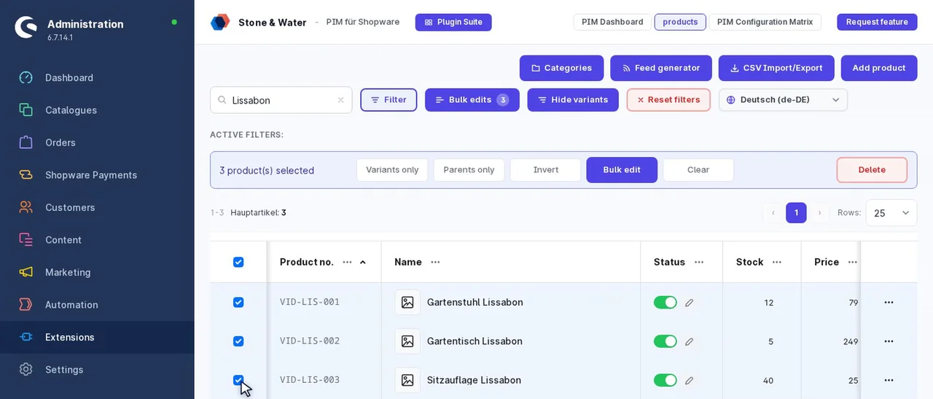The image size is (933, 399).
Task: Open CSV Import/Export
Action: (x=776, y=68)
